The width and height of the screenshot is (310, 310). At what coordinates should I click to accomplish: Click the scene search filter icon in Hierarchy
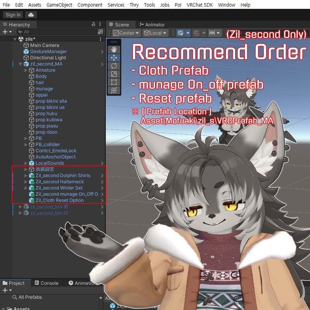(x=100, y=32)
